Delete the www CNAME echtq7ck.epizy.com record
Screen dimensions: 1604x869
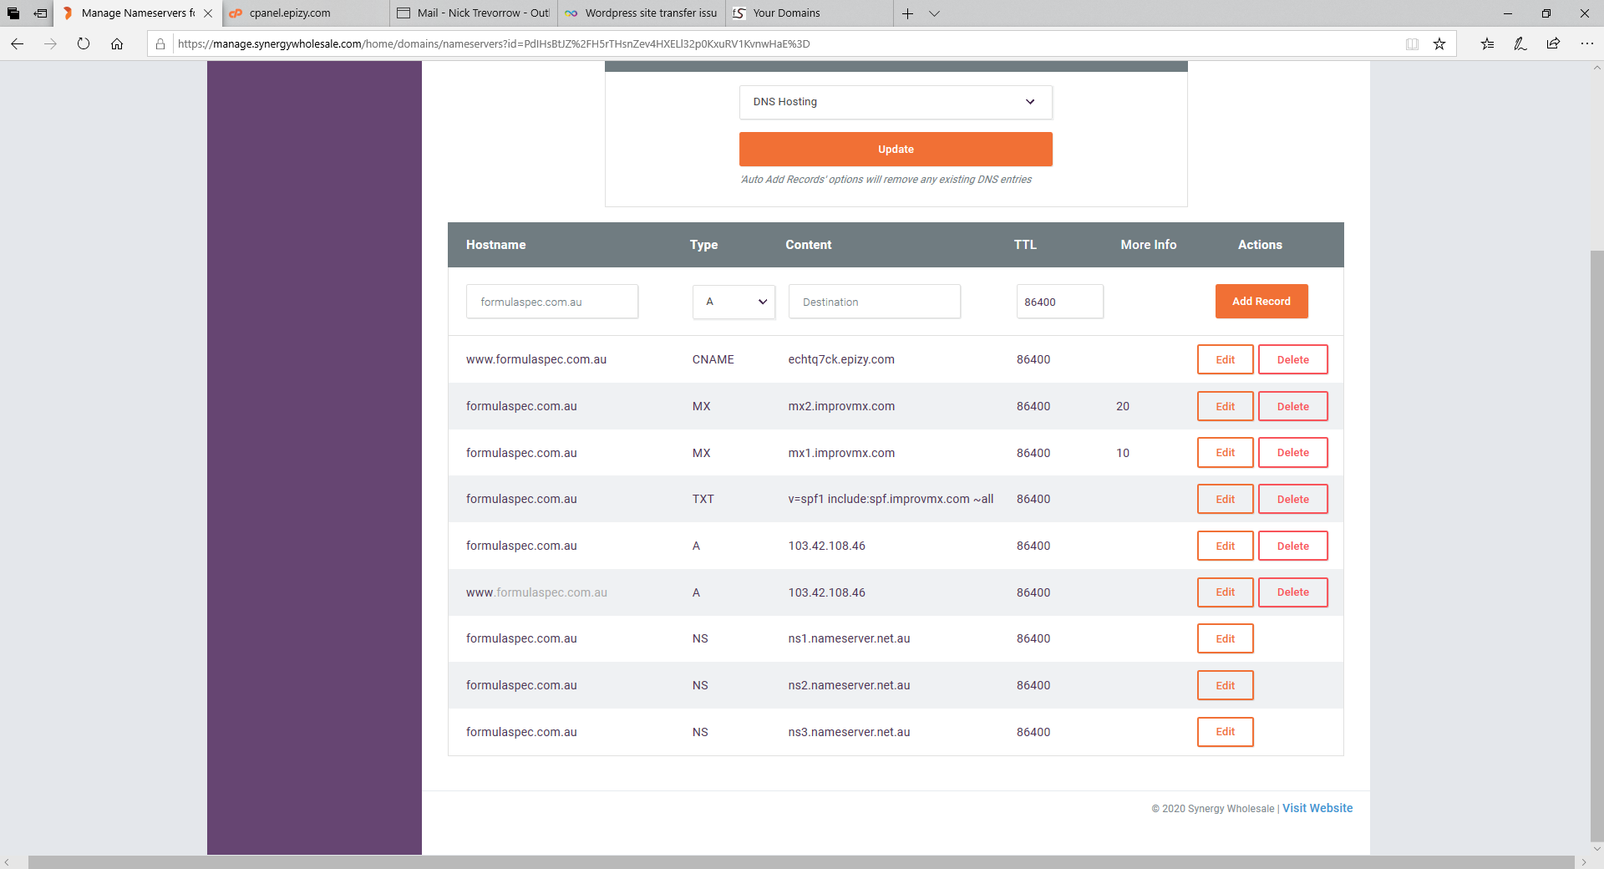click(x=1292, y=360)
